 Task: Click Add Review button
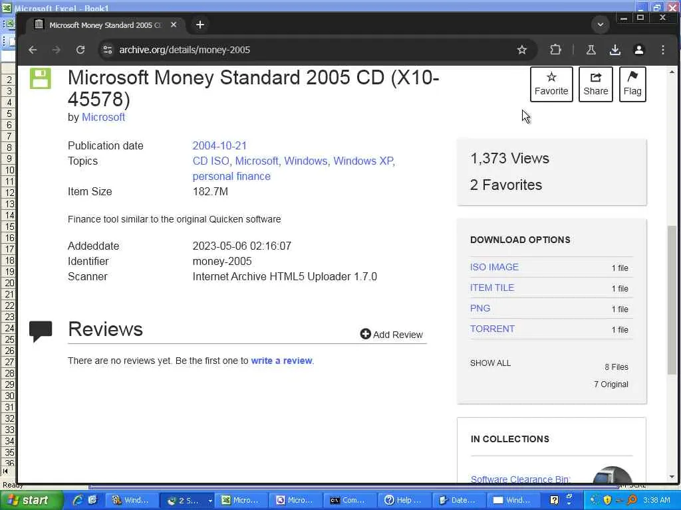click(x=391, y=335)
